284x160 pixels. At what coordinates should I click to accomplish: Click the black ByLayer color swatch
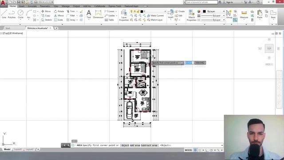pyautogui.click(x=204, y=11)
